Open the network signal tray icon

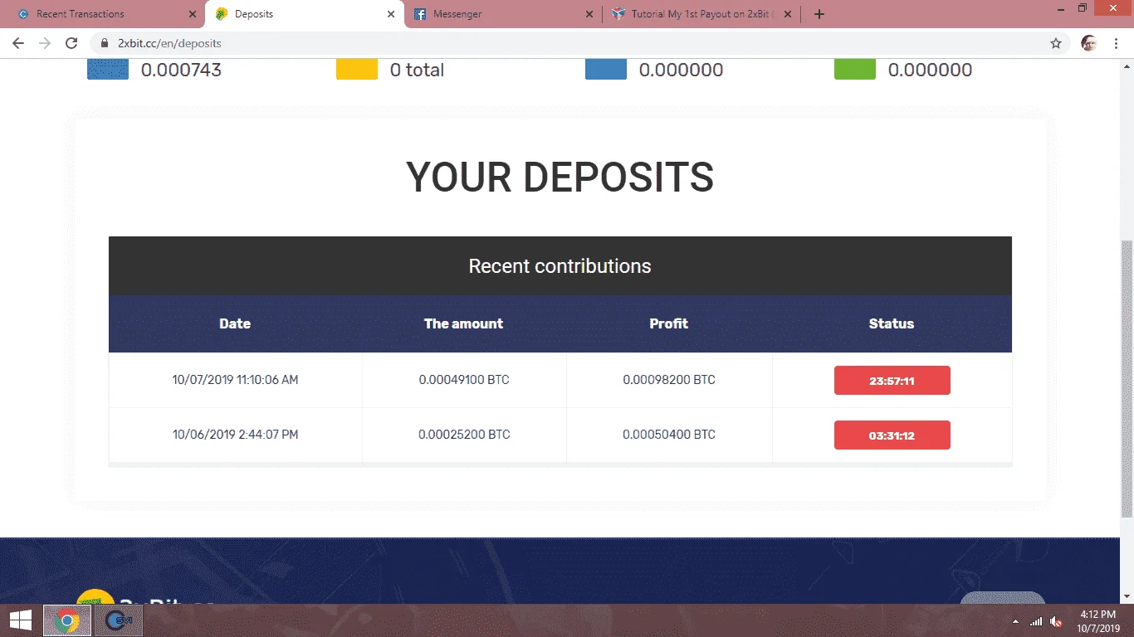point(1036,621)
